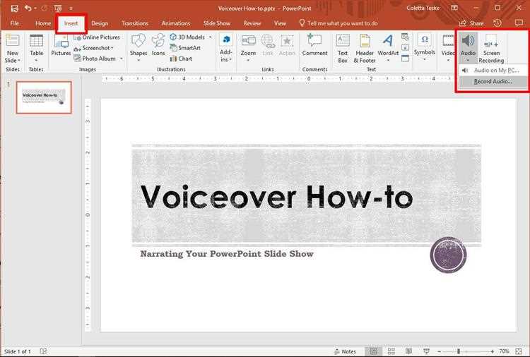Switch to the View tab
This screenshot has width=530, height=357.
click(x=280, y=23)
